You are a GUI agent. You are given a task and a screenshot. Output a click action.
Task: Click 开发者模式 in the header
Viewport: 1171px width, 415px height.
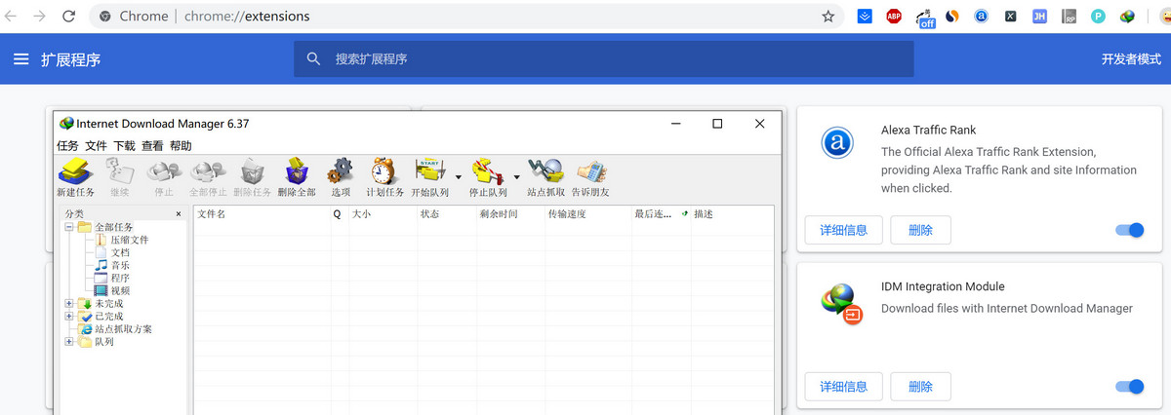coord(1131,59)
